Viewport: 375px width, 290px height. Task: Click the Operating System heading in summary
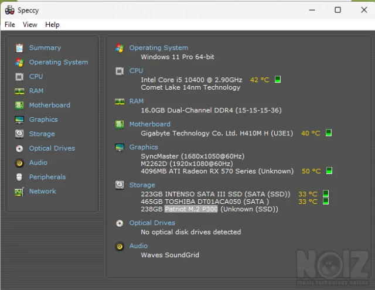point(159,48)
